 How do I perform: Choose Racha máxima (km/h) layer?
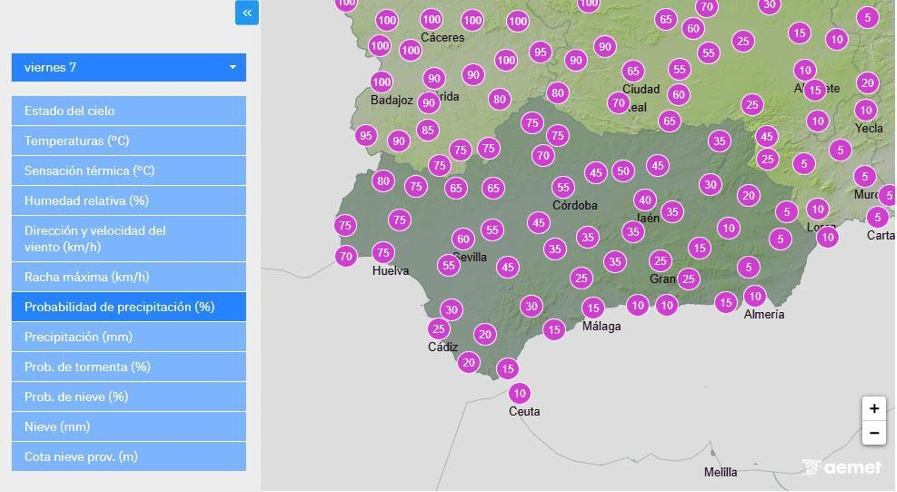pos(128,277)
